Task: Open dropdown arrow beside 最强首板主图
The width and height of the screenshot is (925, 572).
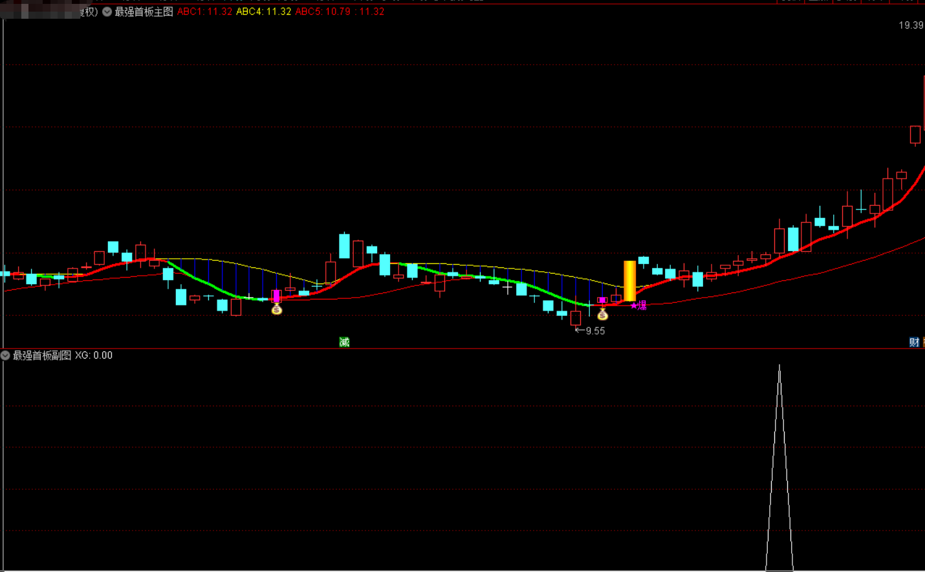Action: pyautogui.click(x=107, y=12)
